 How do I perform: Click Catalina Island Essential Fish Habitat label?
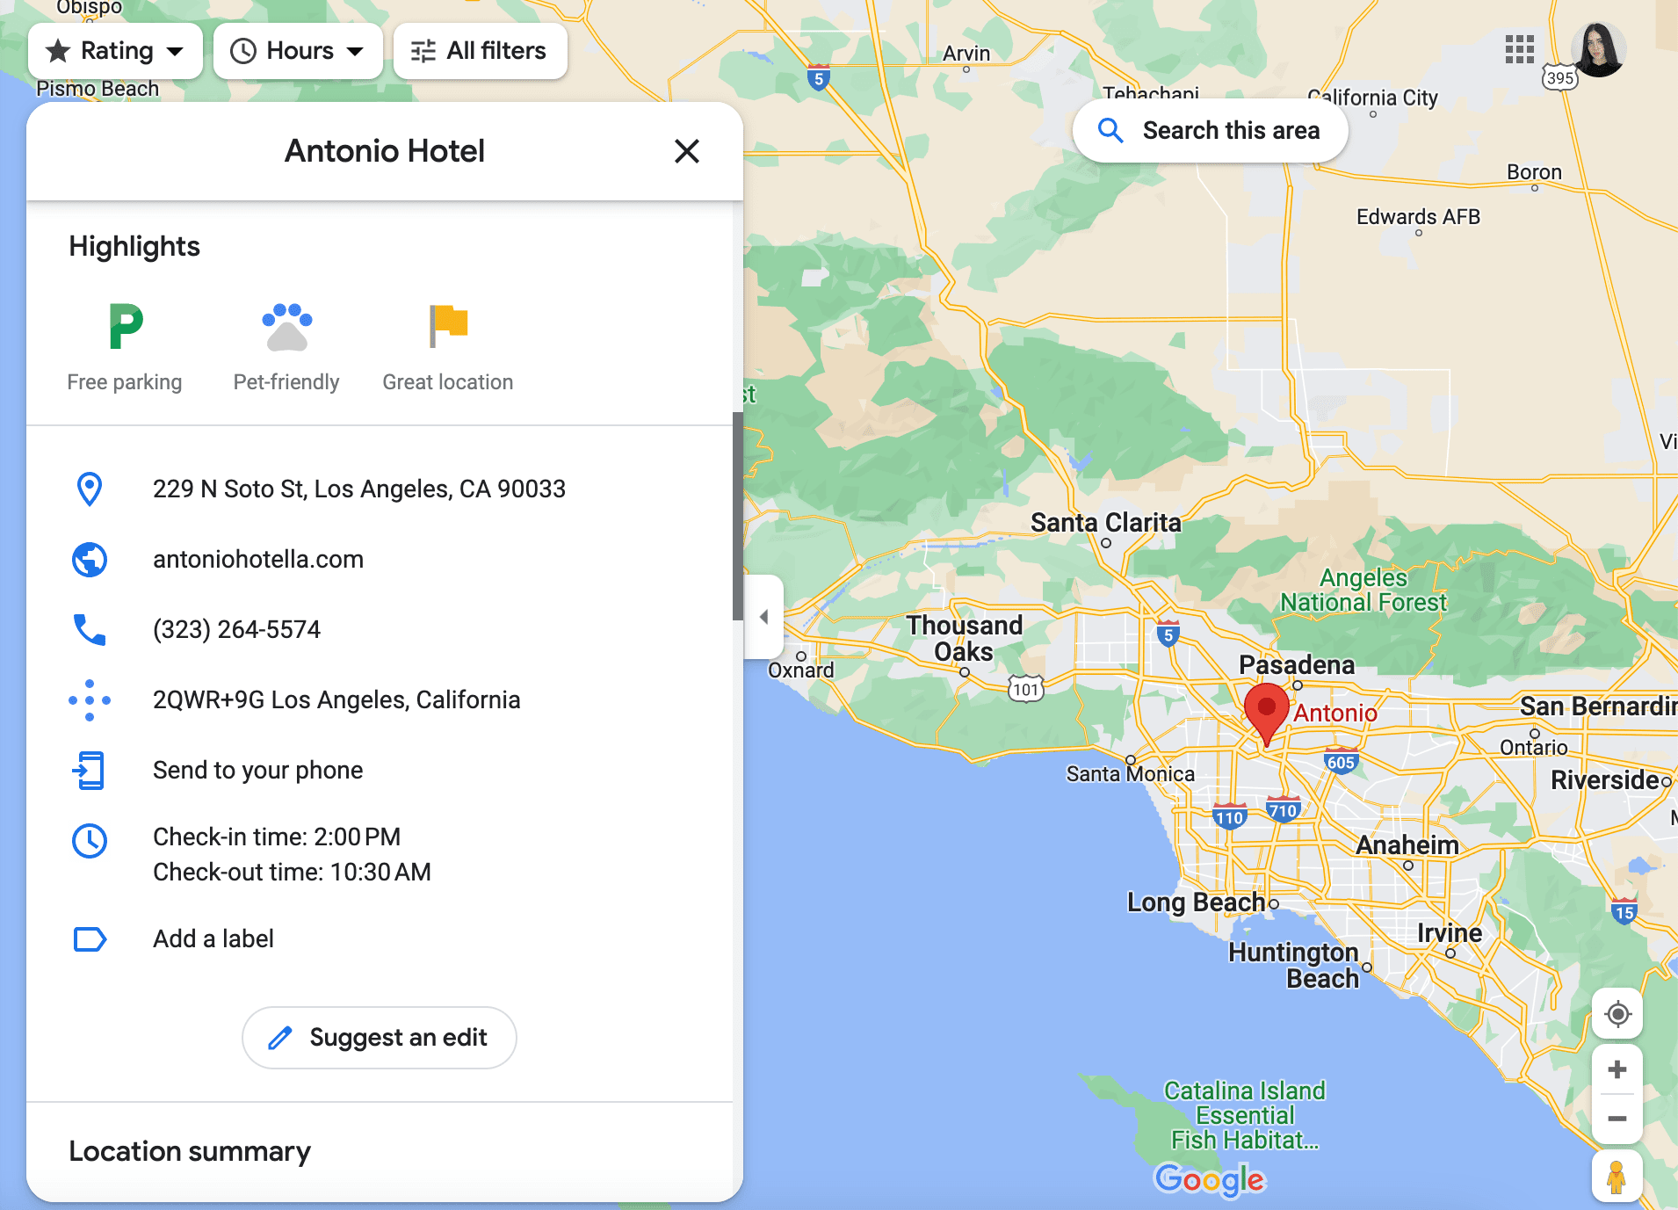1245,1116
